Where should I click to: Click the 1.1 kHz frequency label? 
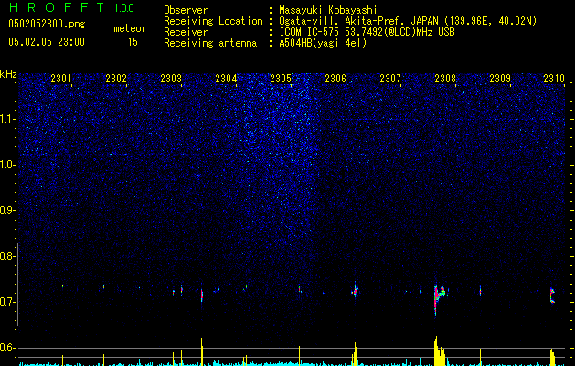click(x=7, y=119)
